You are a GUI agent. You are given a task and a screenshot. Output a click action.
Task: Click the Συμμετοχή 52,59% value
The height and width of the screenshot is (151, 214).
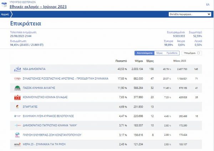[198, 36]
